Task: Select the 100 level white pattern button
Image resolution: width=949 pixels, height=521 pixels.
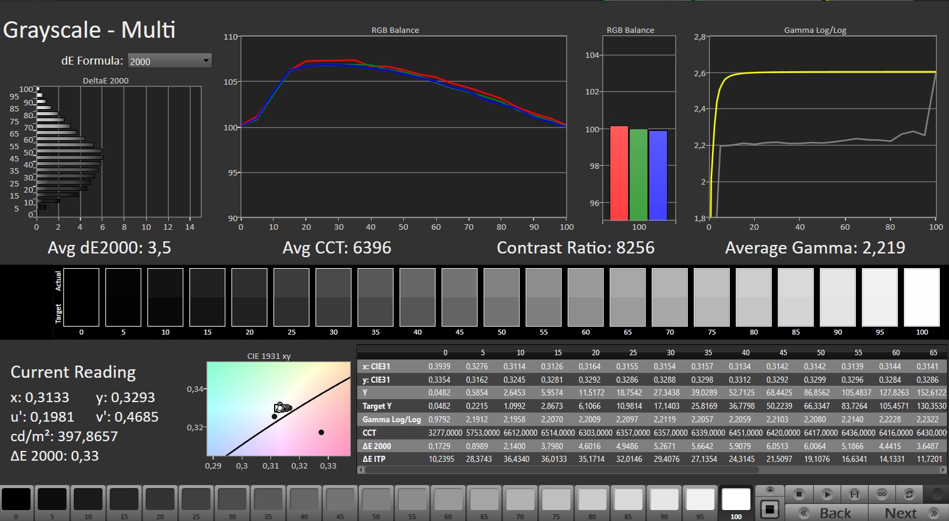Action: (x=736, y=503)
